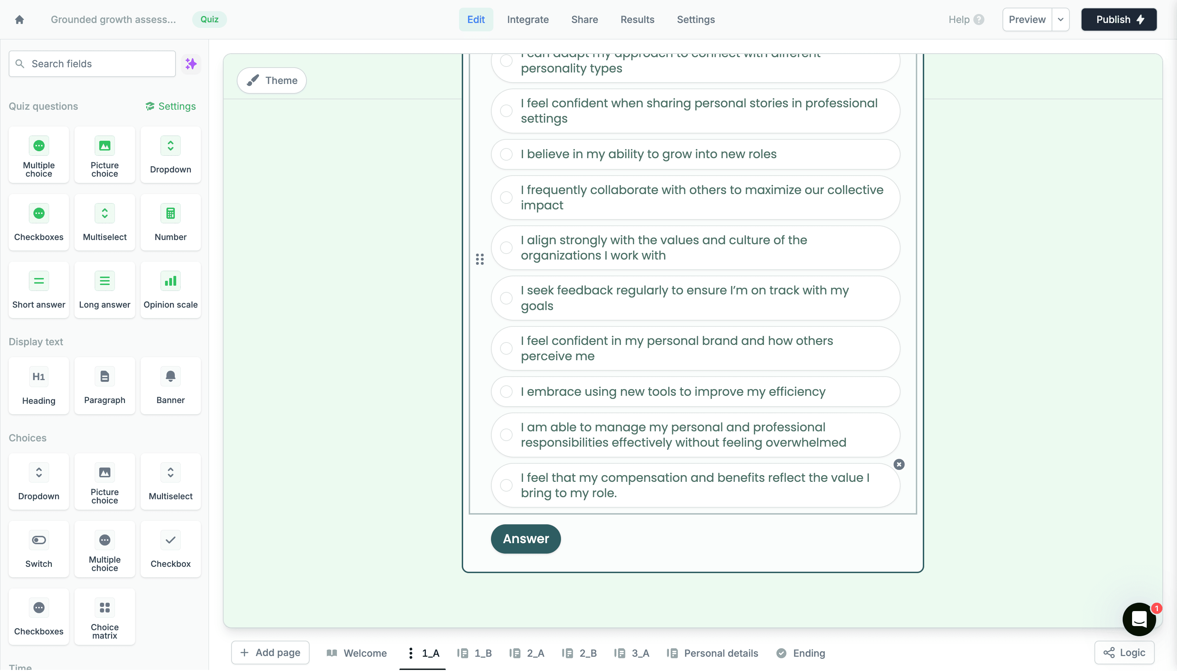Add a Banner element

(170, 386)
